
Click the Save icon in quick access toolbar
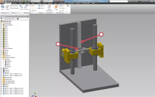(x=12, y=1)
